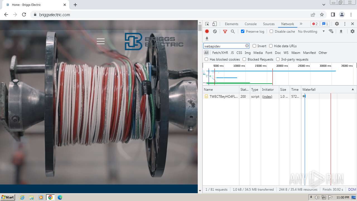Toggle the browser side panel

coord(333,15)
